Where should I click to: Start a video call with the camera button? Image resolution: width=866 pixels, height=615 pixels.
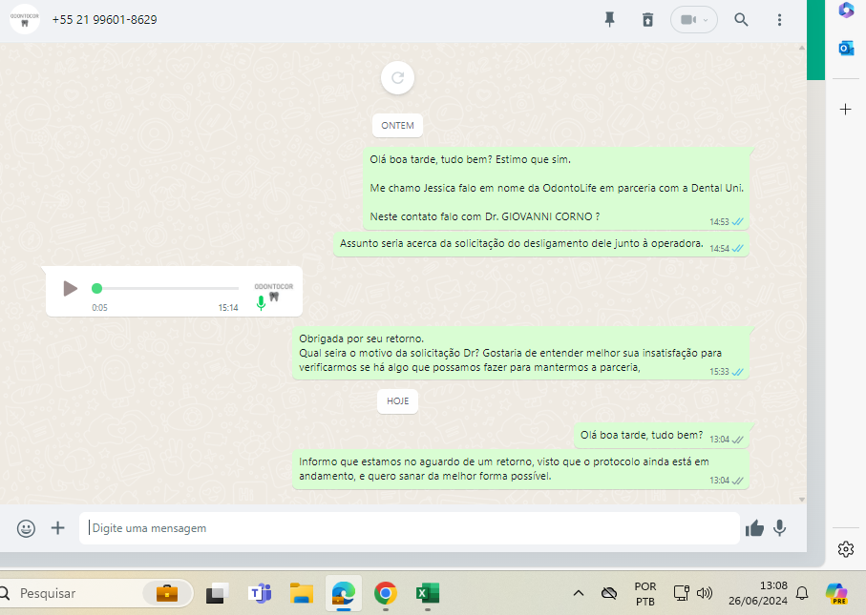[x=686, y=20]
